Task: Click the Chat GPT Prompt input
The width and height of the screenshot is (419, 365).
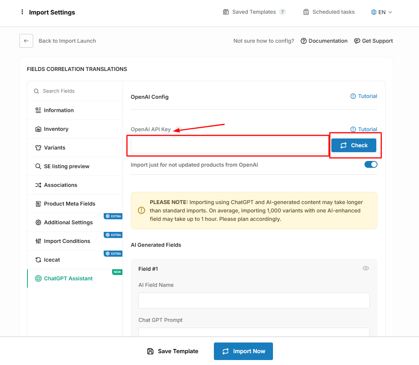Action: coord(254,332)
